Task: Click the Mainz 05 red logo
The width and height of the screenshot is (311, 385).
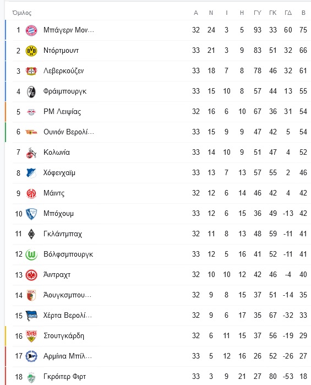Action: tap(31, 193)
